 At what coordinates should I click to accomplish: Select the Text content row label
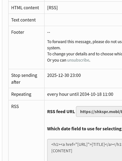tap(23, 20)
